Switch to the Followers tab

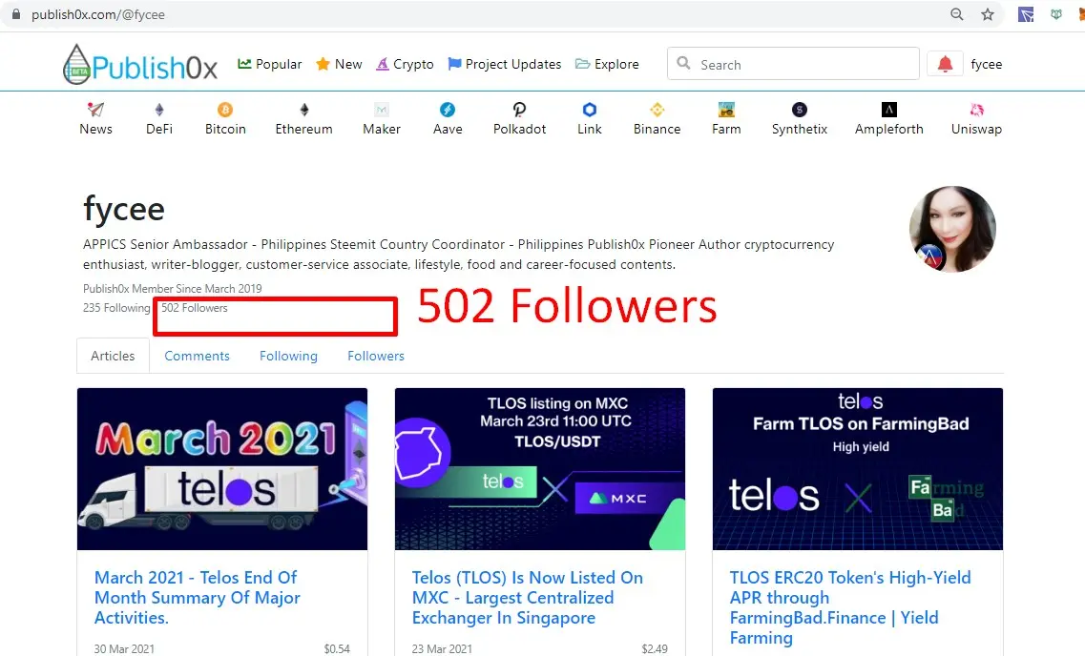(x=376, y=356)
